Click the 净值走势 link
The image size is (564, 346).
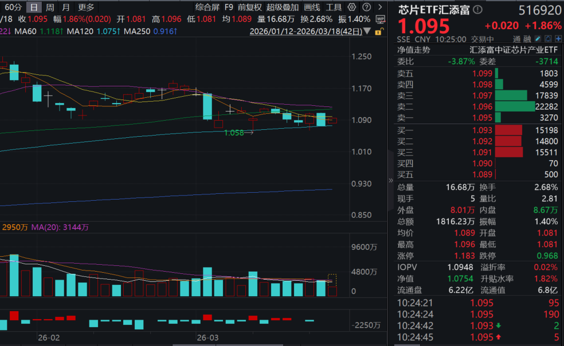(x=414, y=50)
